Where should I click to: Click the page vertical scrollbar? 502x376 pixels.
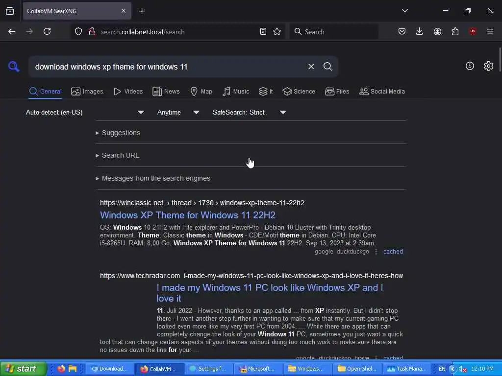coord(499,59)
